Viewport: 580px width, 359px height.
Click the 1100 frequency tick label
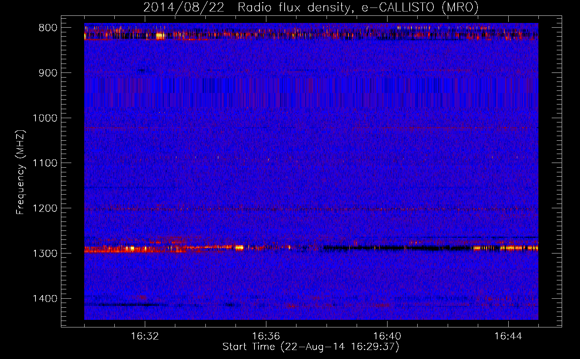45,163
